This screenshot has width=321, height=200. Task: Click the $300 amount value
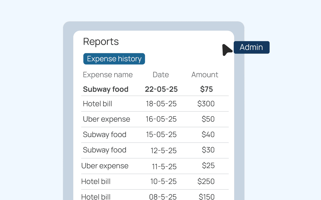click(206, 104)
